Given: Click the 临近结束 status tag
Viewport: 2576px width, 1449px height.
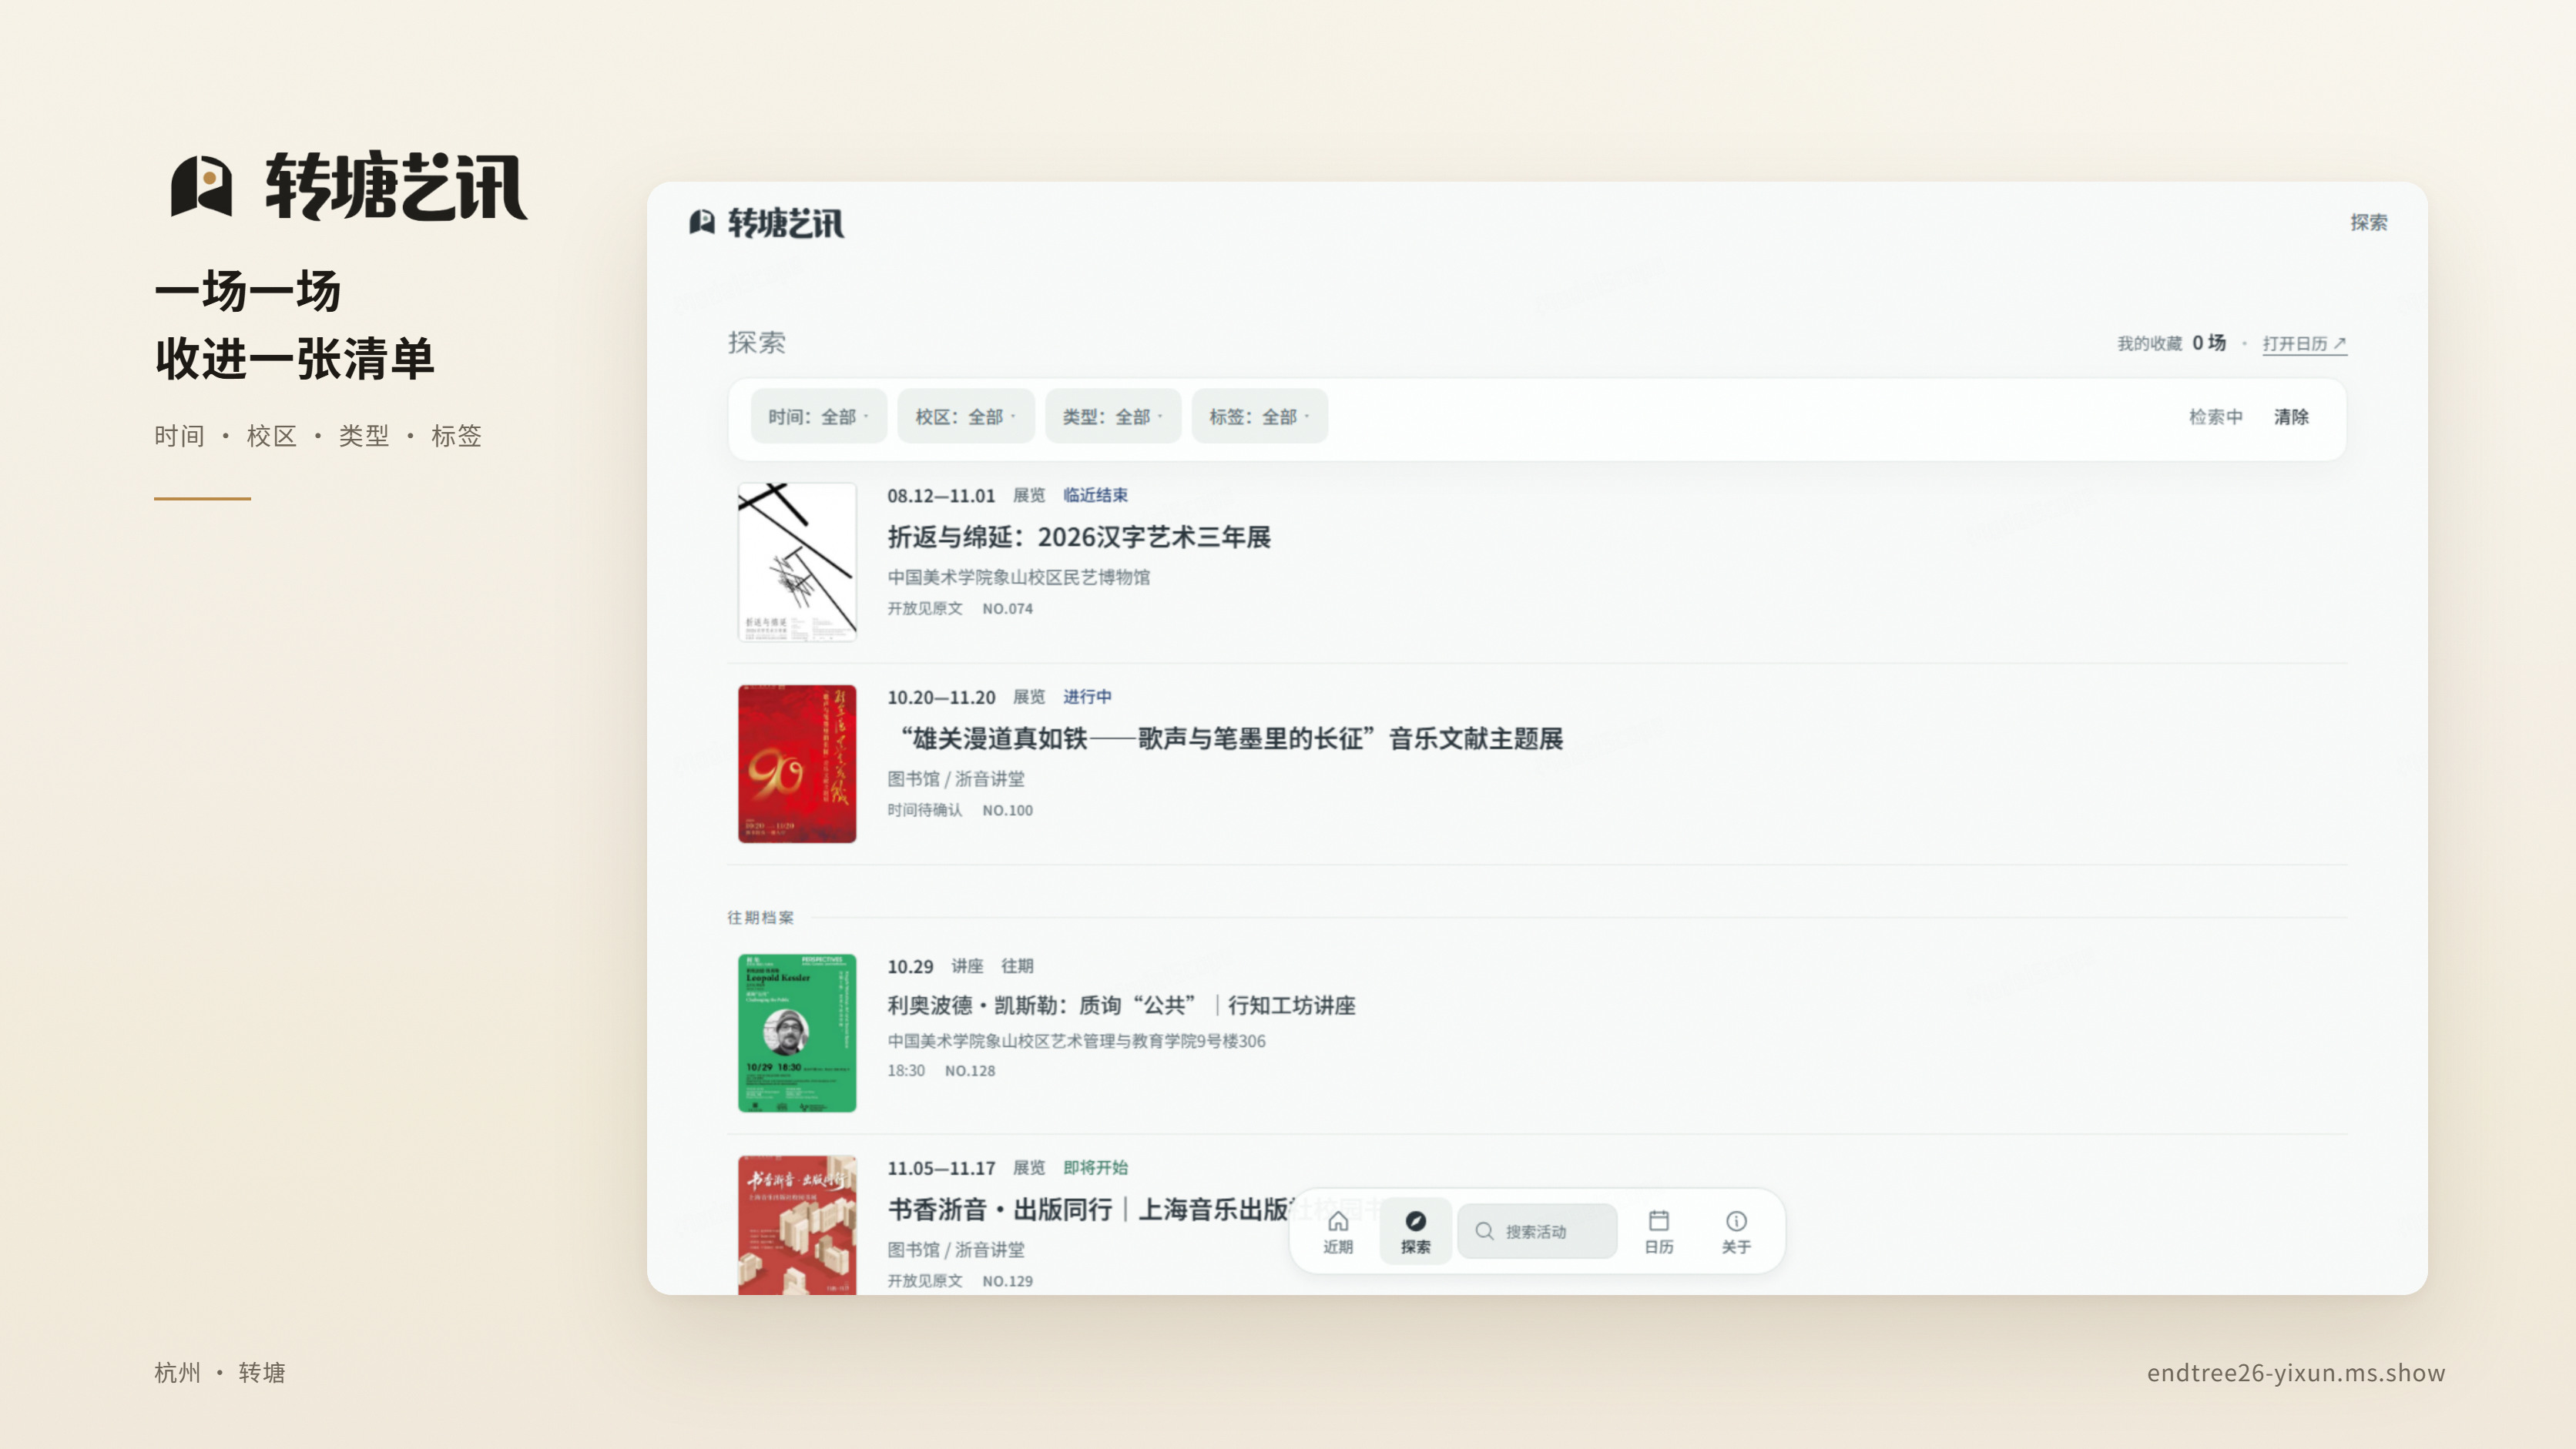Looking at the screenshot, I should point(1095,496).
